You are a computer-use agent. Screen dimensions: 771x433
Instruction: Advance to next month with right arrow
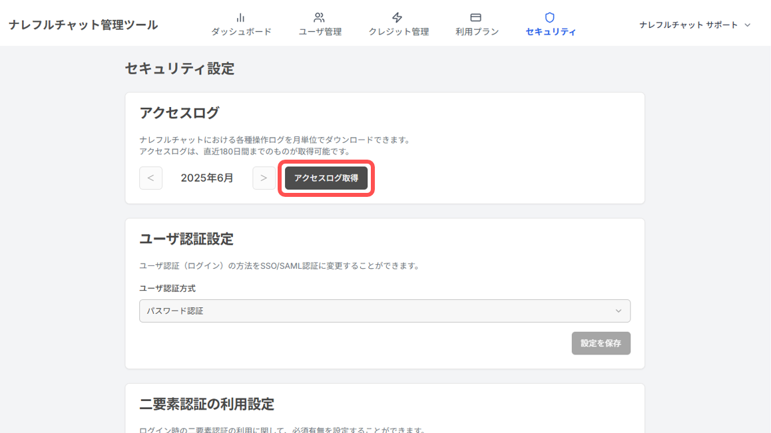(x=264, y=178)
